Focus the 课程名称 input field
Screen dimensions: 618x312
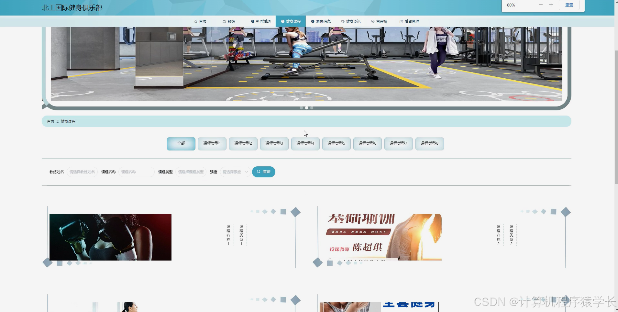pos(136,172)
